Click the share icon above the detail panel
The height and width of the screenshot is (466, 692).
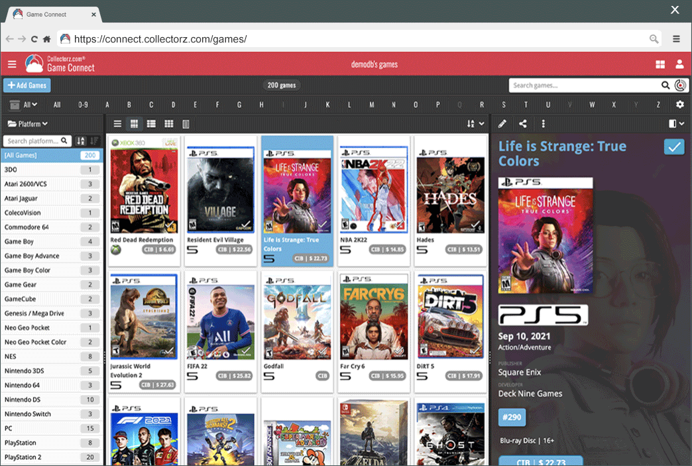coord(523,124)
